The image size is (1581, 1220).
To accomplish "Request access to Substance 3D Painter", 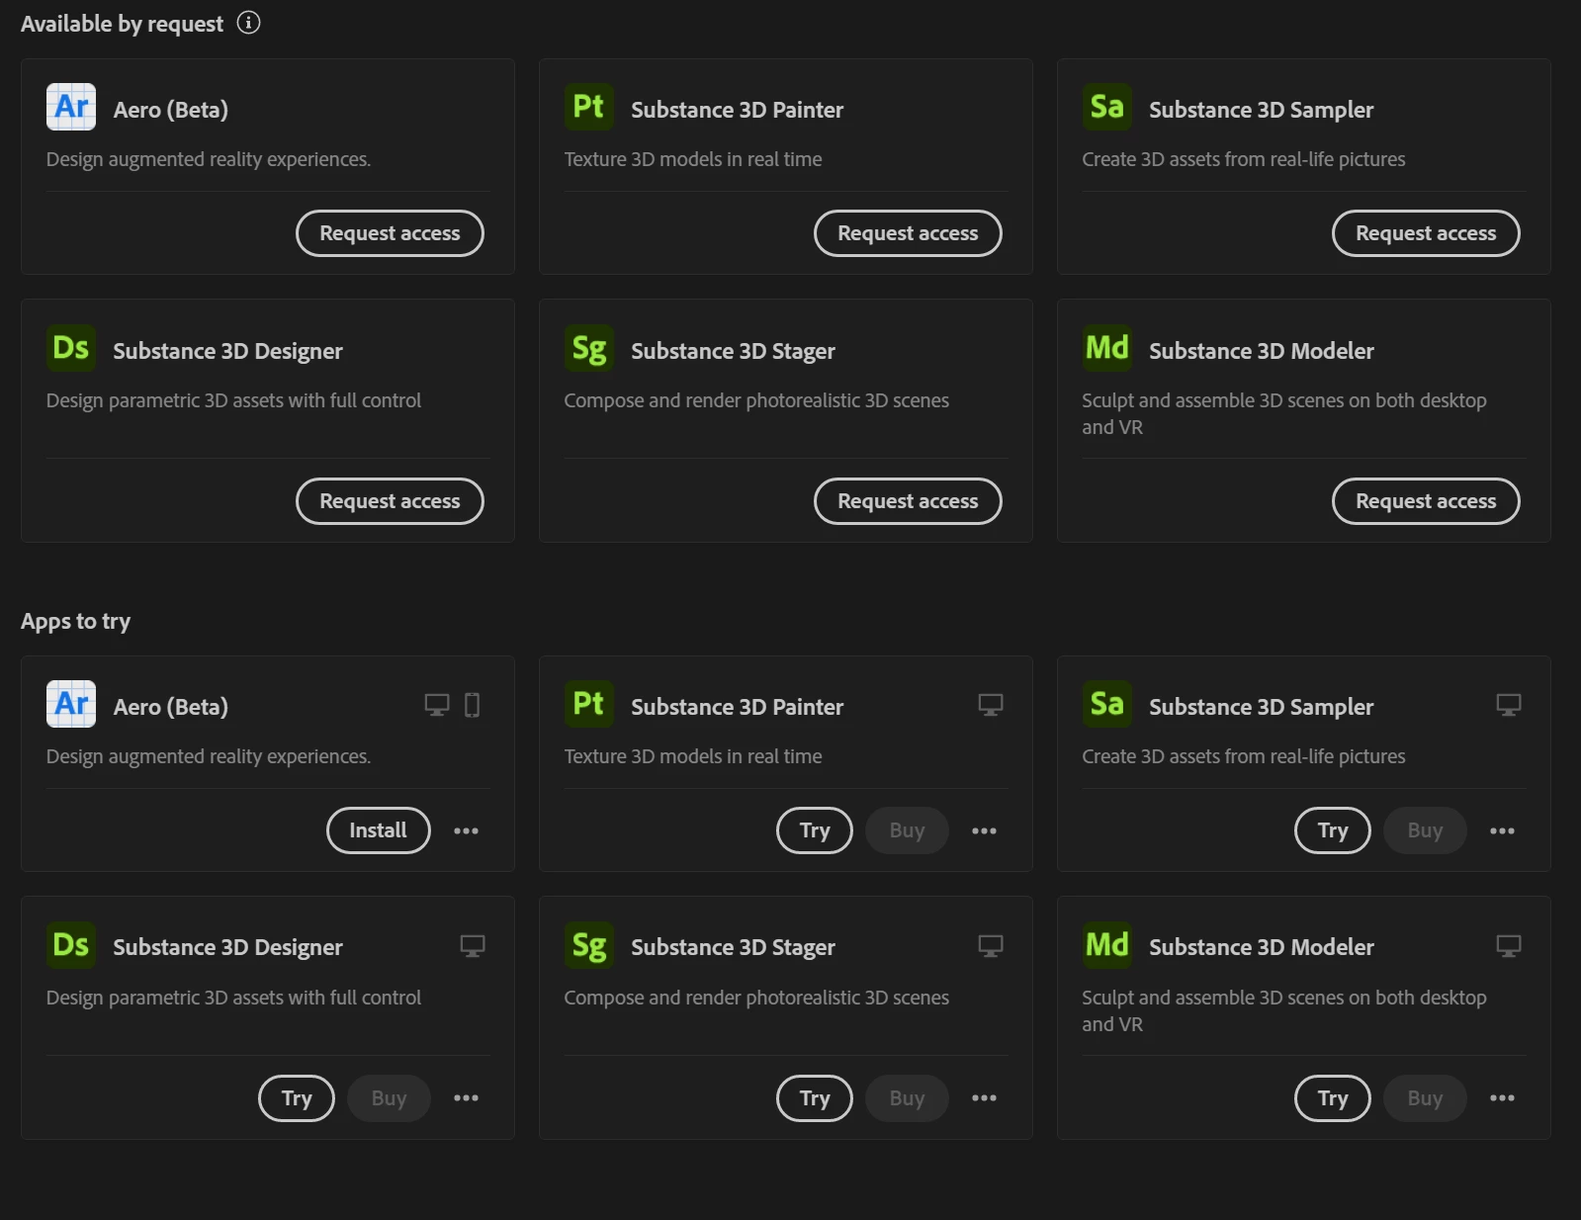I will pos(908,233).
